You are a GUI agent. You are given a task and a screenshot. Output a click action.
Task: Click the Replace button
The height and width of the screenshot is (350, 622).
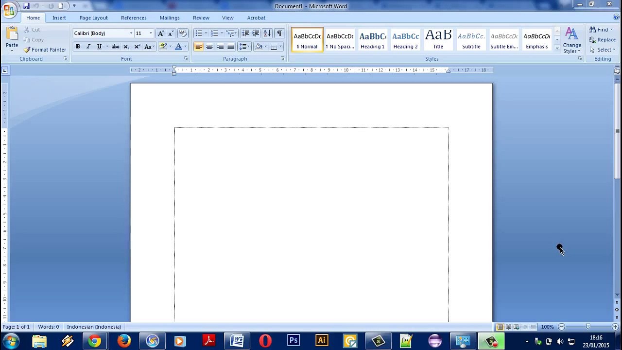tap(603, 40)
